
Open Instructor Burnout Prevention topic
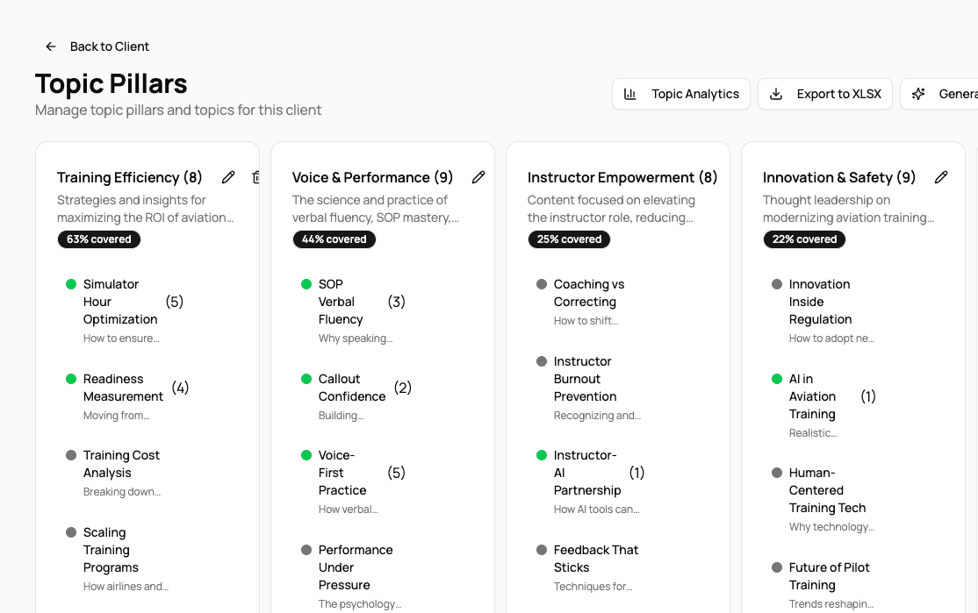pos(585,379)
